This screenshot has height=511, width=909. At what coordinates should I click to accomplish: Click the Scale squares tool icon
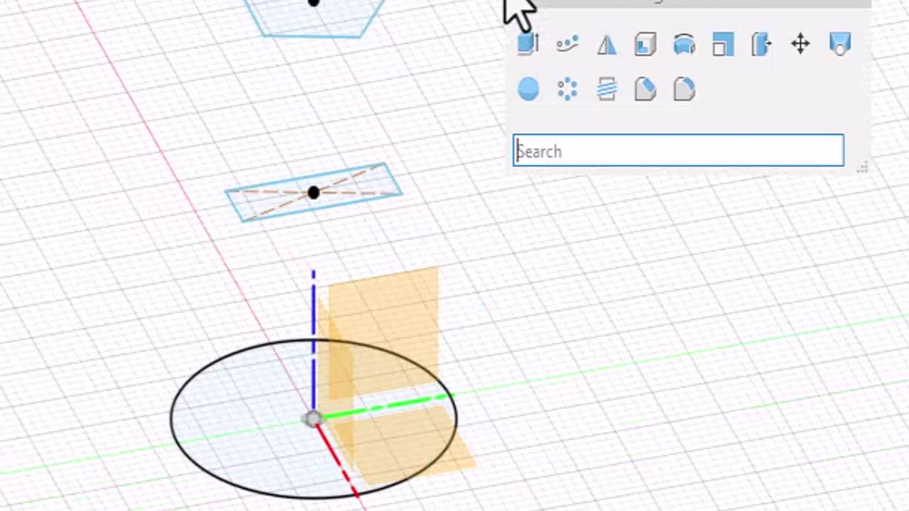[723, 45]
